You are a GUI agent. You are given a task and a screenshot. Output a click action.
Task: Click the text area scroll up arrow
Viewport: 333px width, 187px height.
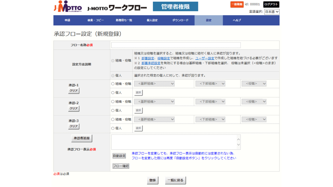click(x=238, y=139)
